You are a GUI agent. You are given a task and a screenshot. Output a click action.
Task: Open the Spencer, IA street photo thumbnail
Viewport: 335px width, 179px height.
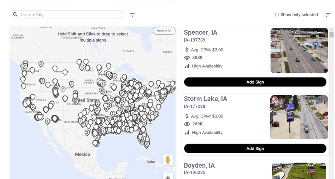[299, 50]
